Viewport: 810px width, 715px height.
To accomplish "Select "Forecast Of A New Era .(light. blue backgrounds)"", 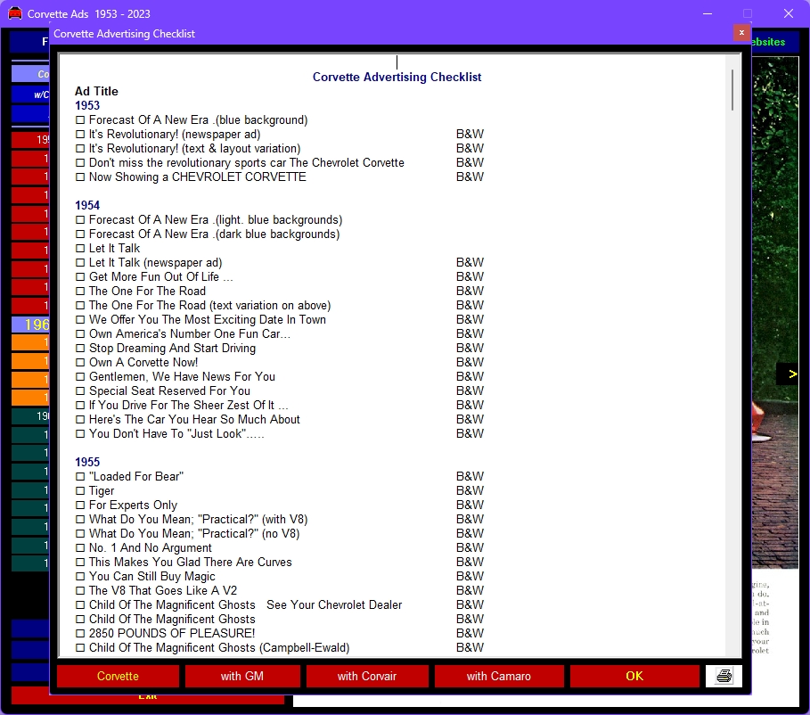I will [216, 219].
